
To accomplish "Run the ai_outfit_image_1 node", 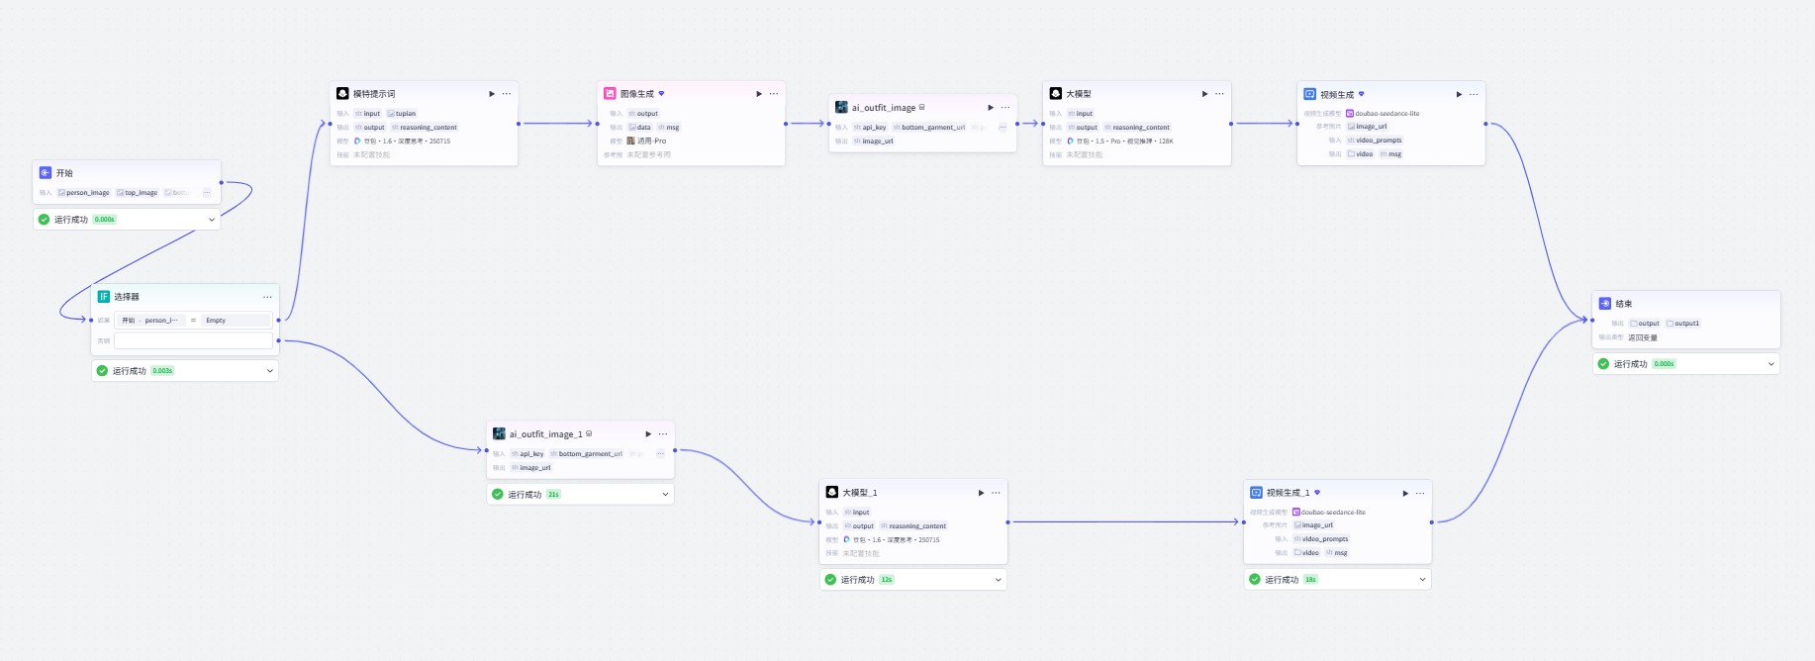I will point(648,434).
